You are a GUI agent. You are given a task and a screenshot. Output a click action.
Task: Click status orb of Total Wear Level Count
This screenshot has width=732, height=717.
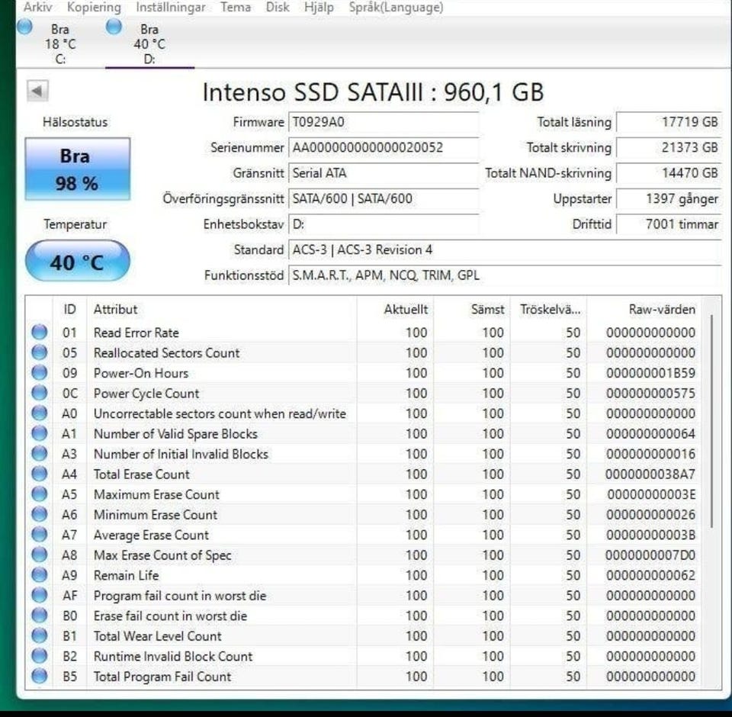click(39, 635)
